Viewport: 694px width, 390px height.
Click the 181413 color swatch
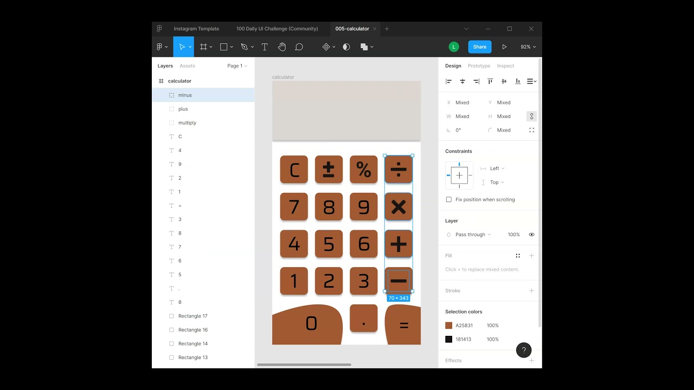click(x=448, y=340)
